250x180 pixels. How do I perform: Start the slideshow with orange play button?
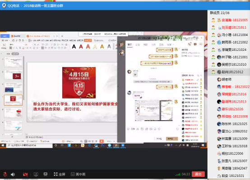102,141
